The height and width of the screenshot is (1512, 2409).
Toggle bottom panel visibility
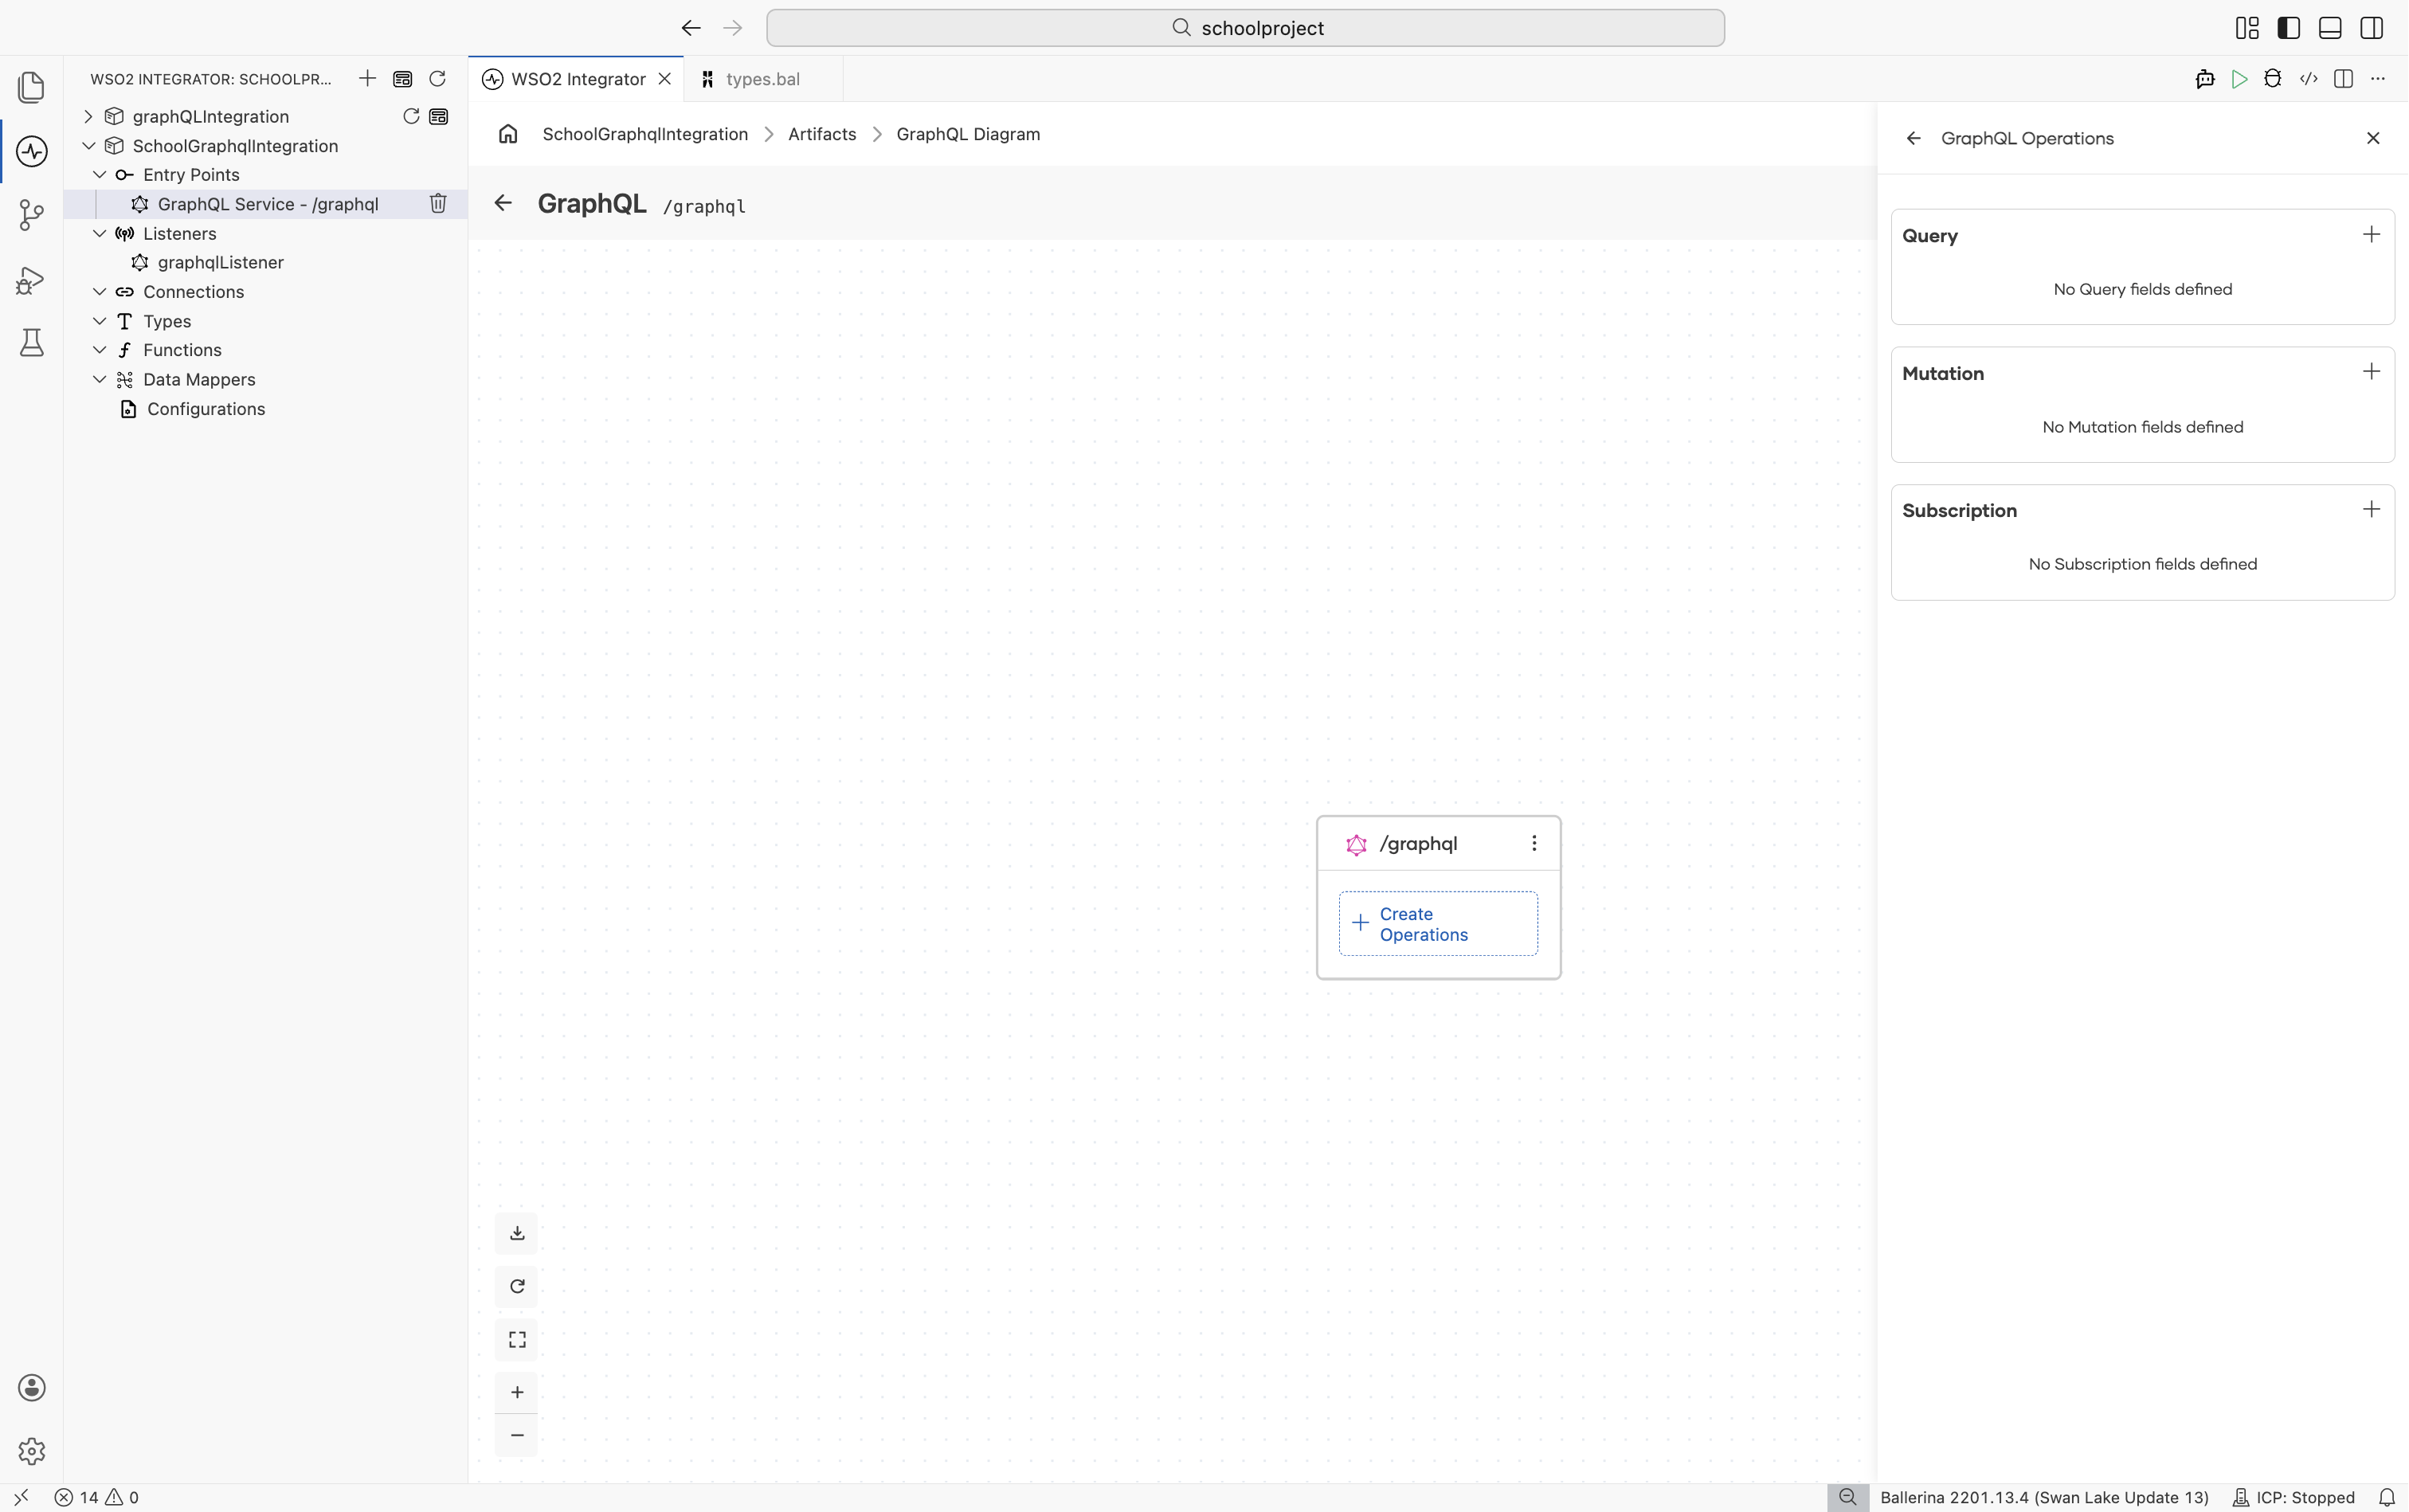point(2330,28)
